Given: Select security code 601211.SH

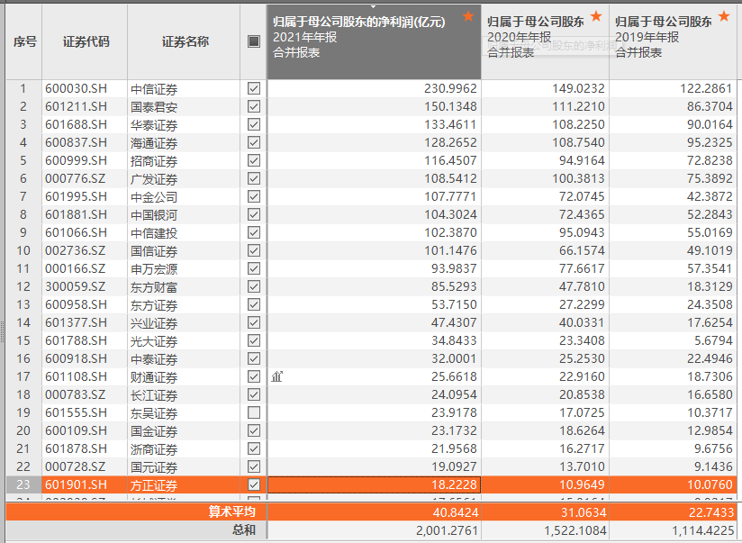Looking at the screenshot, I should tap(77, 106).
